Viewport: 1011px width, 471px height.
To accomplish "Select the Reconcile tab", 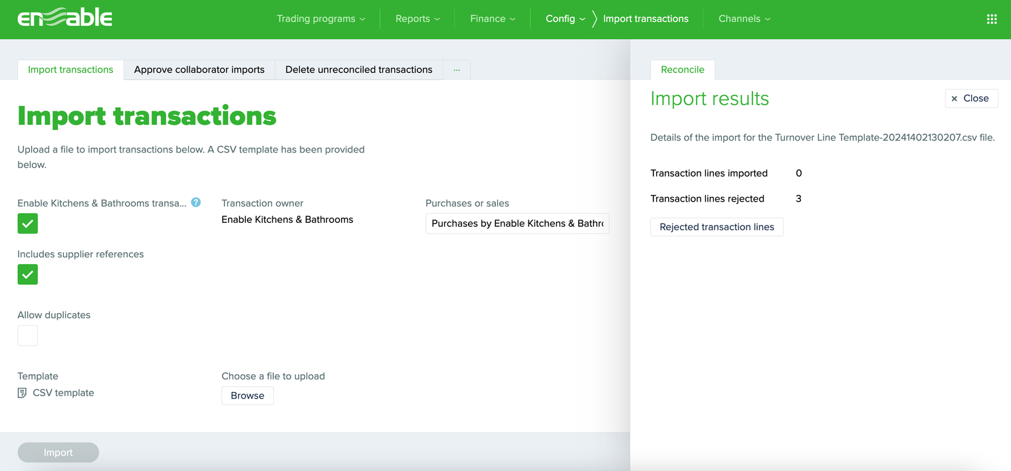I will (x=683, y=70).
